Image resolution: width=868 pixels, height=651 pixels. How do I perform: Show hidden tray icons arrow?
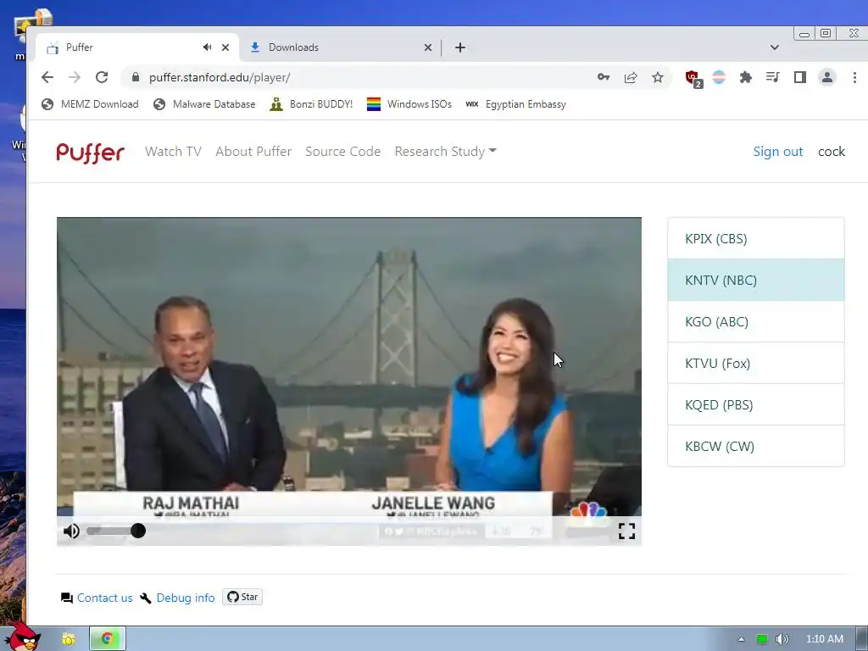(741, 639)
